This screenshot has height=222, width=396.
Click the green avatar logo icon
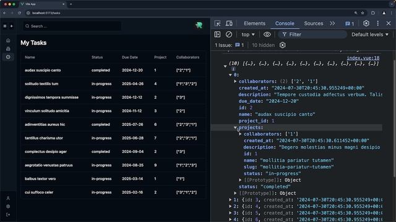(199, 25)
